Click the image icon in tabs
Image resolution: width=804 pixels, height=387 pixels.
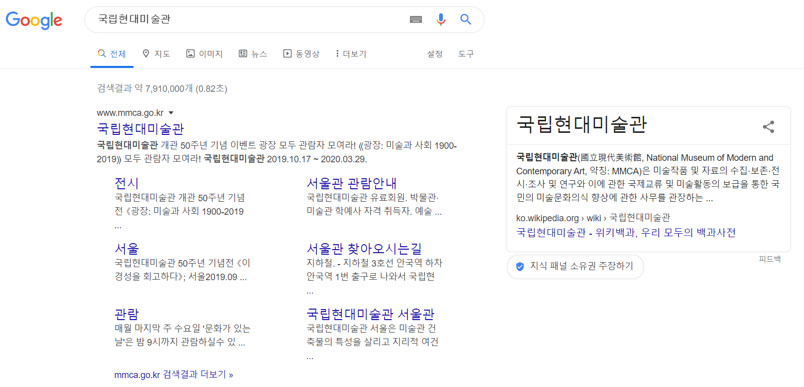pos(190,53)
